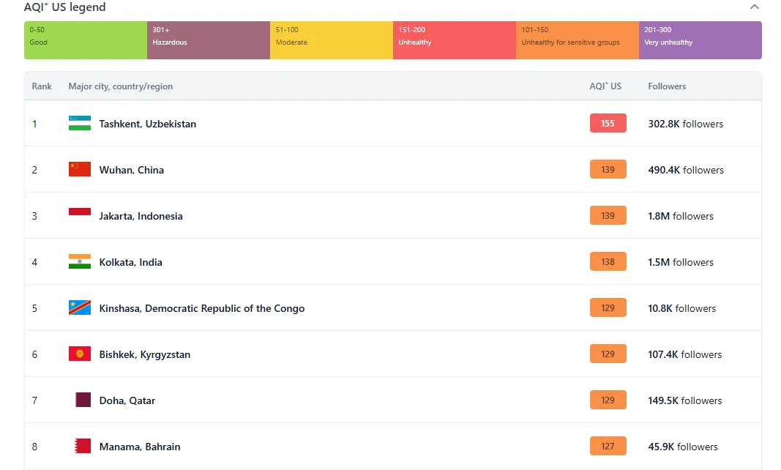Click the Uzbekistan flag icon
This screenshot has height=470, width=781.
(x=80, y=124)
